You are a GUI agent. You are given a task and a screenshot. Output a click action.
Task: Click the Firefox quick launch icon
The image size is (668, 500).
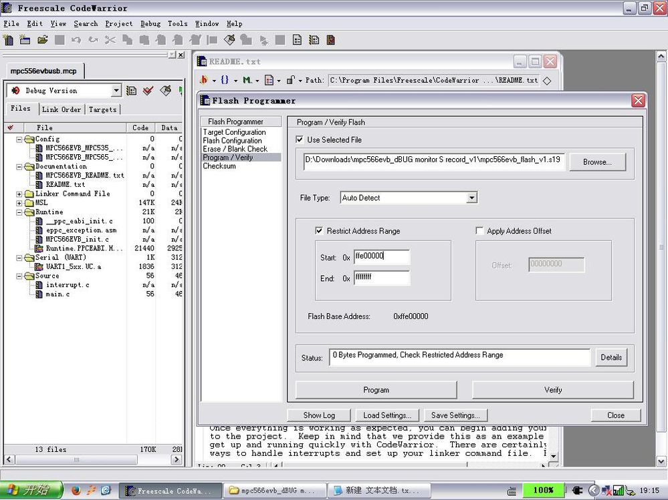coord(76,490)
